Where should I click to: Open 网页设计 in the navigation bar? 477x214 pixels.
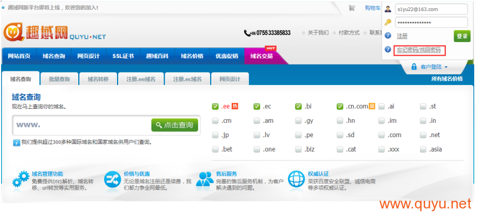click(89, 56)
